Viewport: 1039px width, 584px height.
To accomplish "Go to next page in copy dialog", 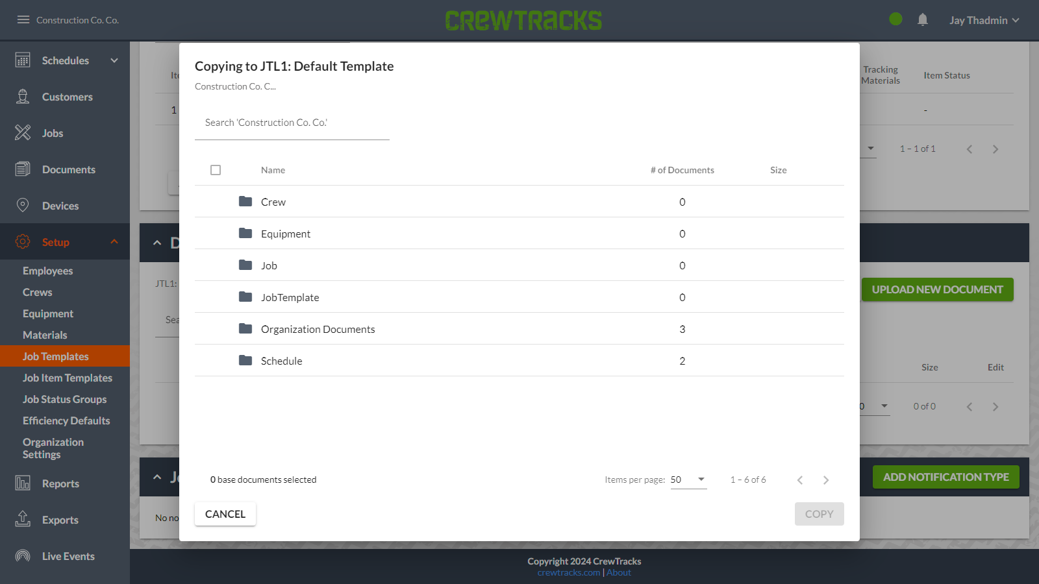I will coord(826,480).
